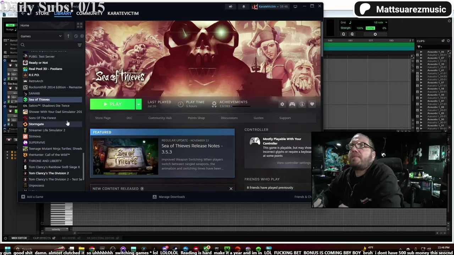This screenshot has height=255, width=454.
Task: Open the advanced filter options icon
Action: point(79,45)
